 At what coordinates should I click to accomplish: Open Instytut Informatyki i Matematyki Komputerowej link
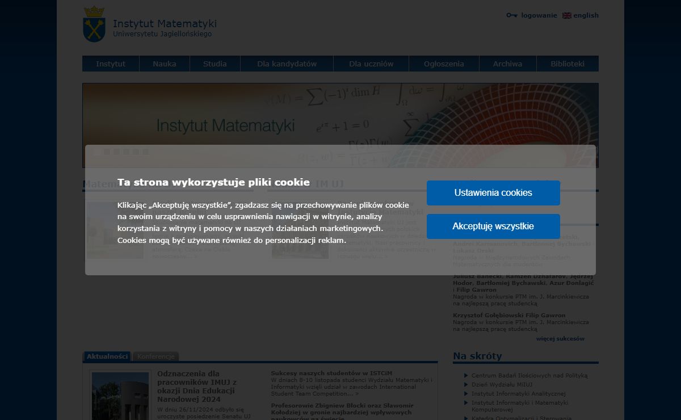(520, 406)
